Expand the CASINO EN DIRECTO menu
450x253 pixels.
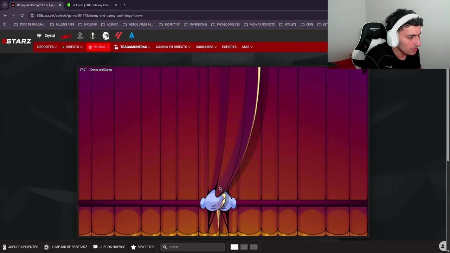point(173,47)
